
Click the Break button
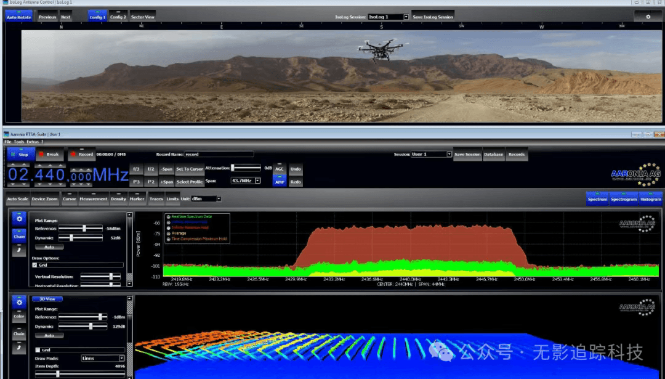coord(49,154)
